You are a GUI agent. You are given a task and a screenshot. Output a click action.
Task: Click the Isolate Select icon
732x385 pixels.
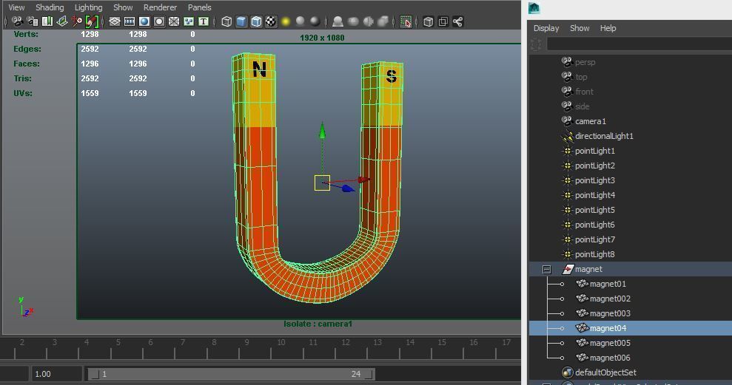pyautogui.click(x=406, y=21)
